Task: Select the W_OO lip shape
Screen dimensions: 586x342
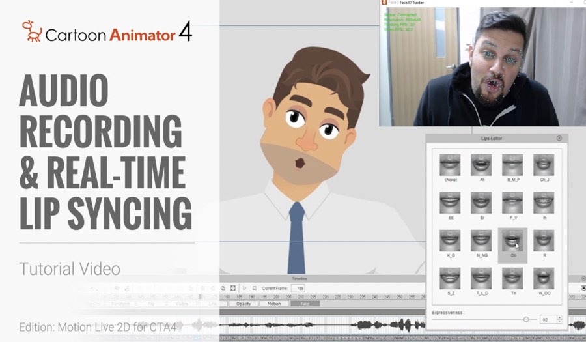Action: (544, 279)
